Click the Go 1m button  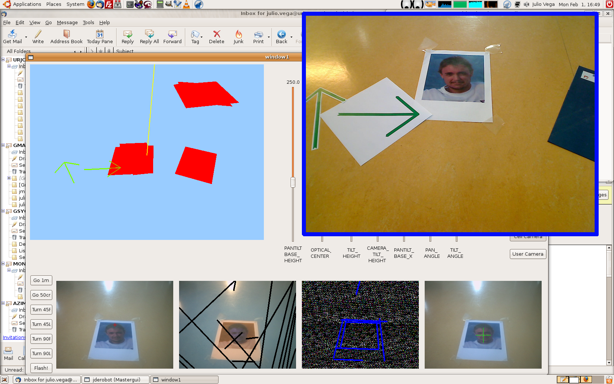[x=41, y=281]
